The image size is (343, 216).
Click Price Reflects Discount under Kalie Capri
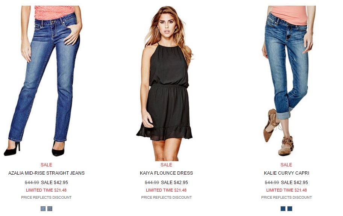[x=286, y=197]
